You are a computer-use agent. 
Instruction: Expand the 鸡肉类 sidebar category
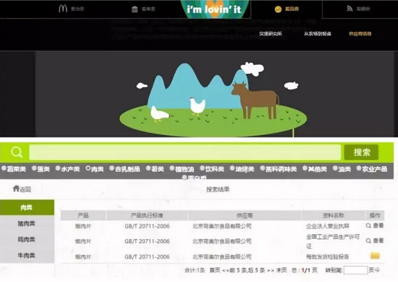tap(27, 239)
